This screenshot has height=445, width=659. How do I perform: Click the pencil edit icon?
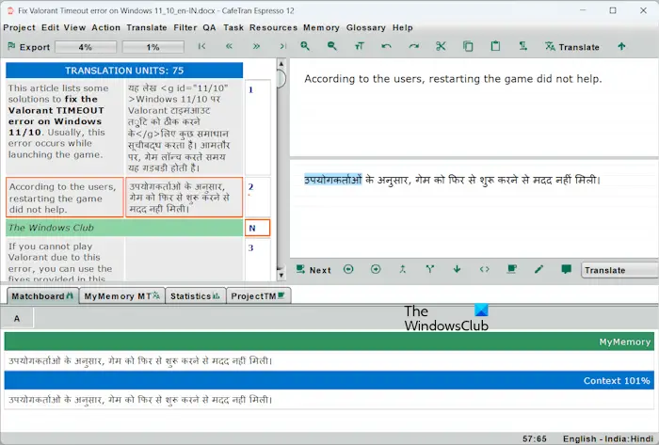(x=538, y=269)
